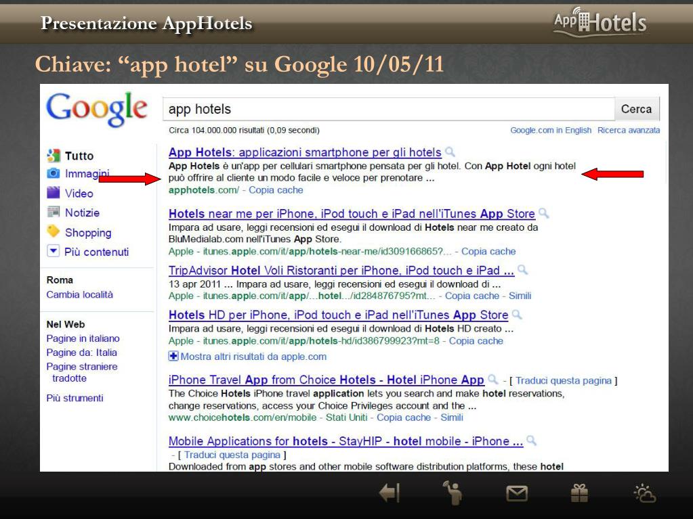Click the Tutto search category icon
This screenshot has height=519, width=693.
click(x=54, y=156)
